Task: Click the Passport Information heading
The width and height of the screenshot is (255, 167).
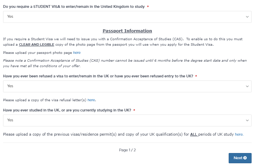Action: tap(127, 31)
